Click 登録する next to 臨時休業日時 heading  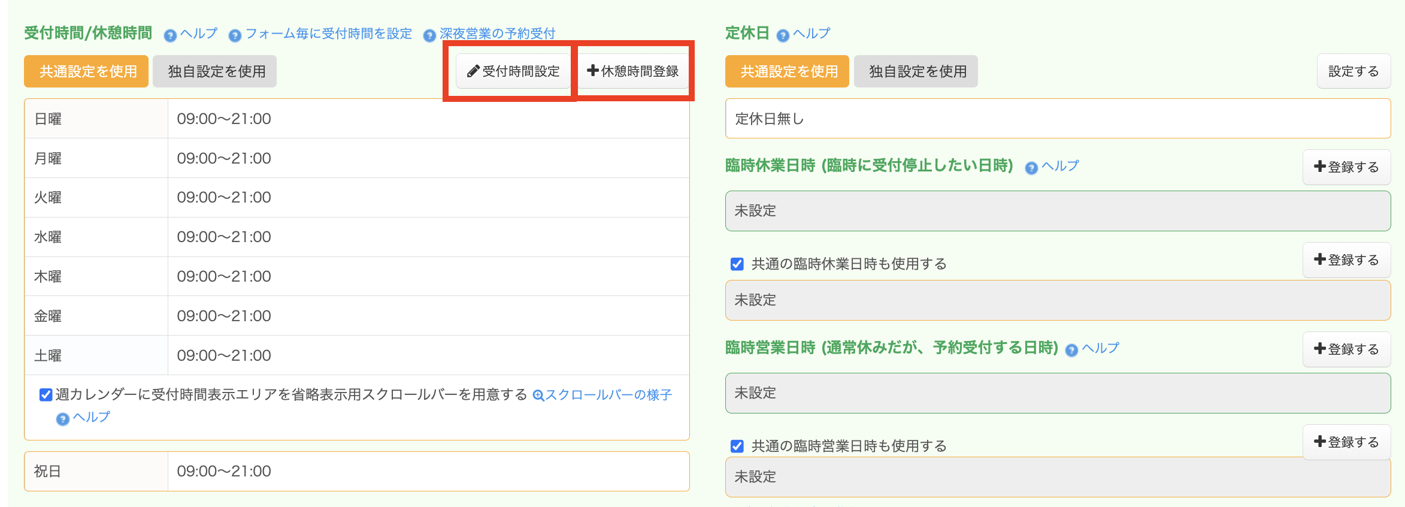(1346, 167)
